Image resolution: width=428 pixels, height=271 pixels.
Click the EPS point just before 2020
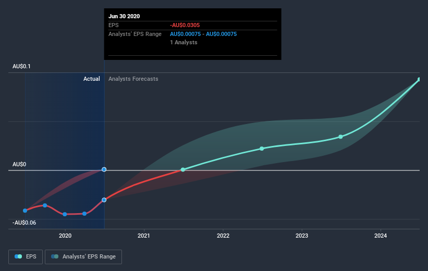pyautogui.click(x=45, y=205)
